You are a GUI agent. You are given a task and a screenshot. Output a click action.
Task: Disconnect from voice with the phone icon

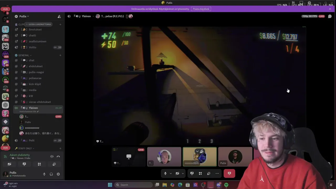click(58, 156)
